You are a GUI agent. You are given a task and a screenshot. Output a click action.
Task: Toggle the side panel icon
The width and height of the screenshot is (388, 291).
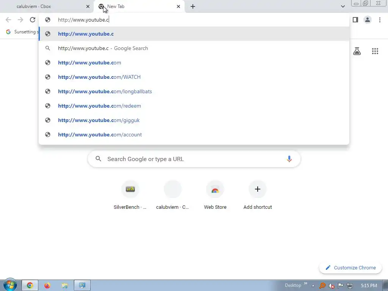pyautogui.click(x=355, y=20)
